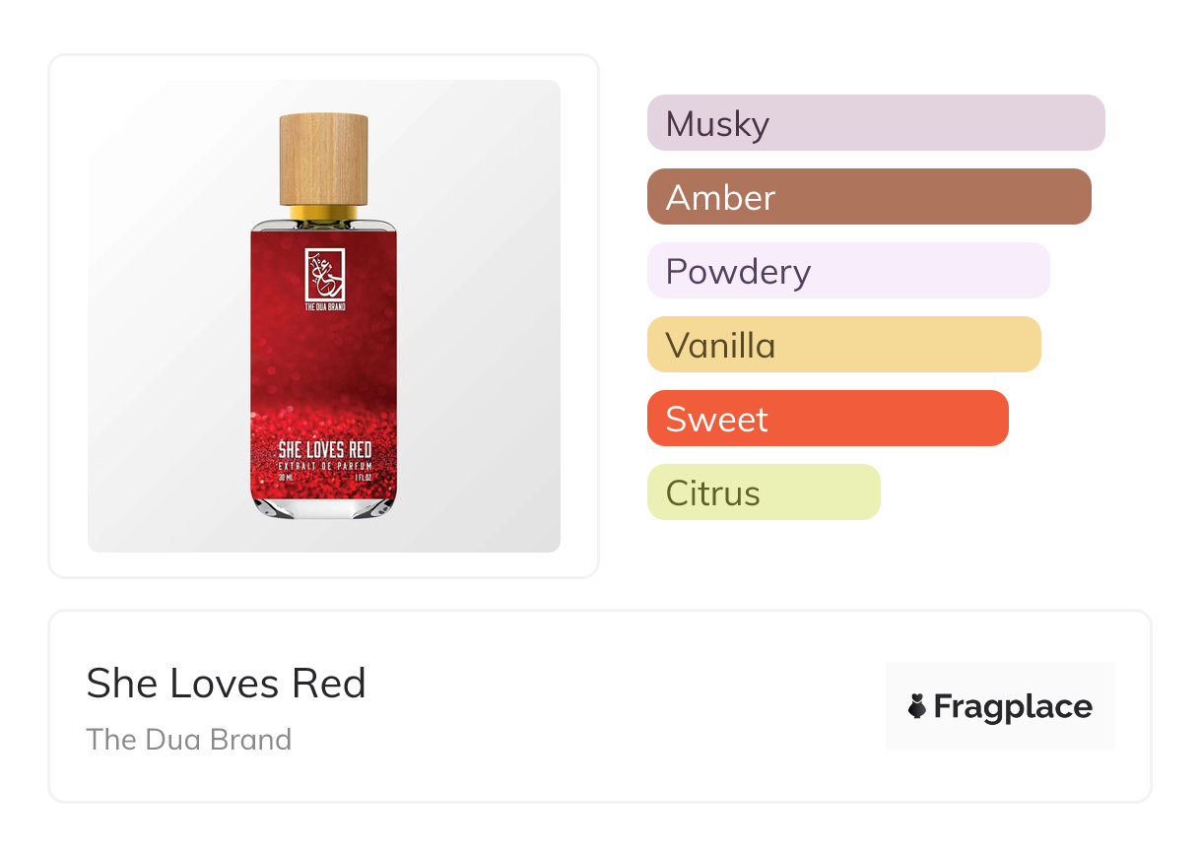Pick the Vanilla accord bar
The image size is (1200, 851).
point(843,345)
